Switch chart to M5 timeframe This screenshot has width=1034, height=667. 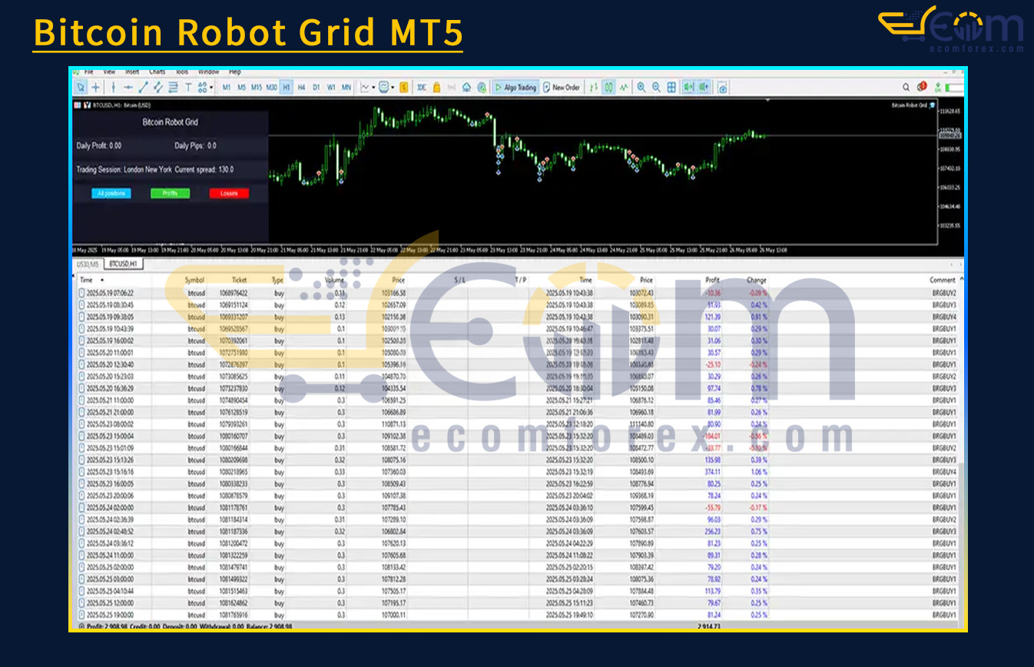pyautogui.click(x=241, y=88)
